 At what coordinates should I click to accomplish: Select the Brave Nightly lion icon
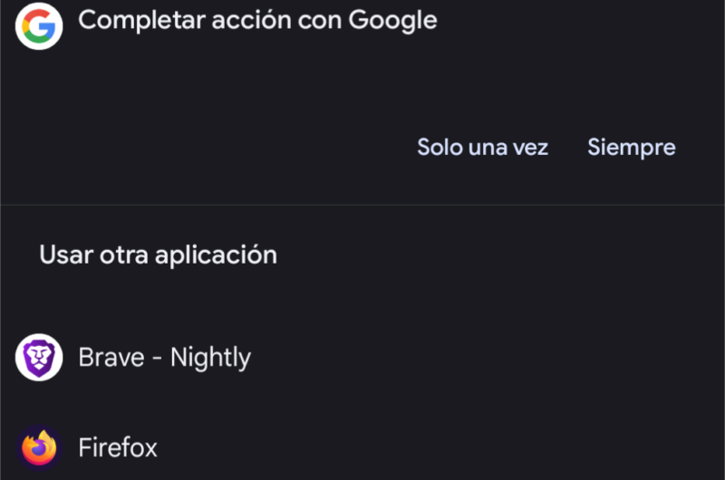point(39,357)
